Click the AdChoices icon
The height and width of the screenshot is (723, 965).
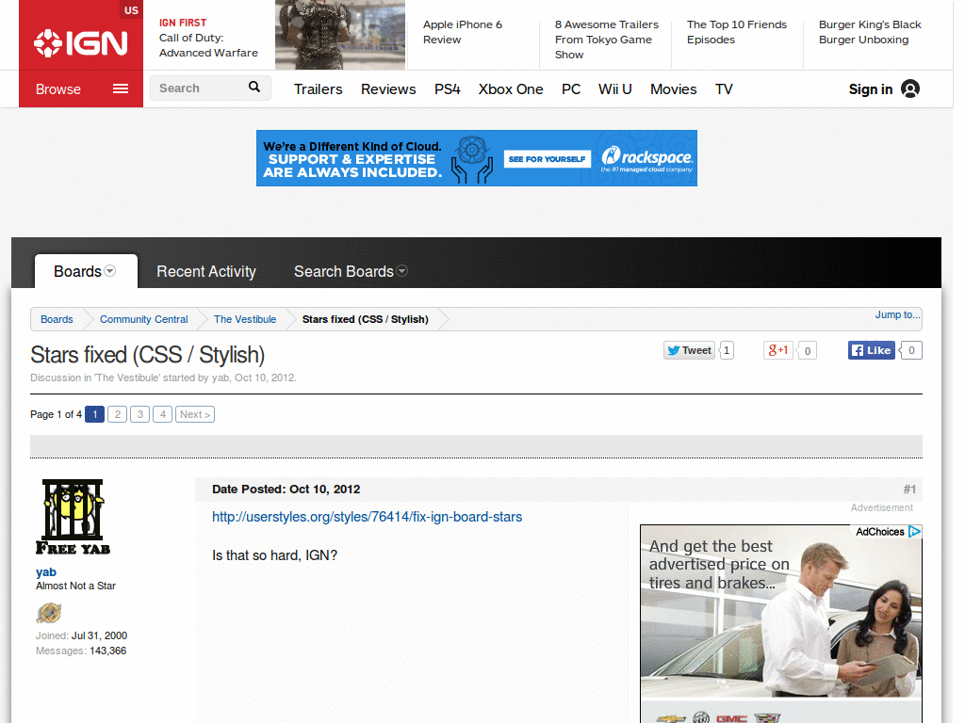(914, 532)
